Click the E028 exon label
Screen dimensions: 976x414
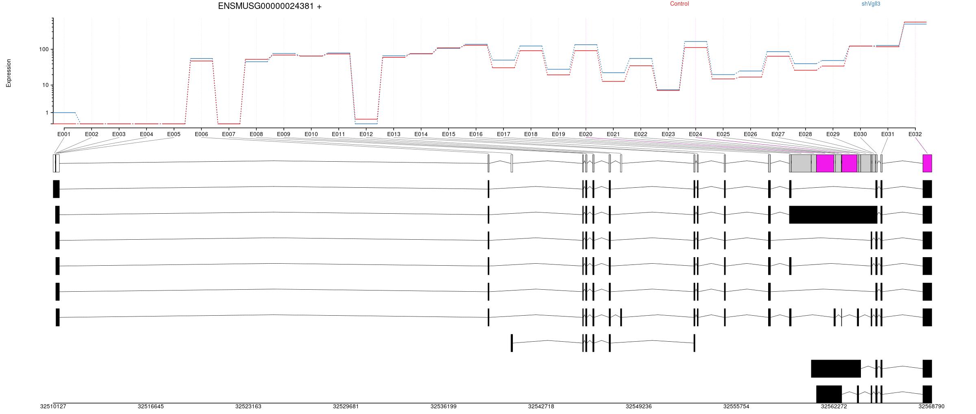[805, 134]
